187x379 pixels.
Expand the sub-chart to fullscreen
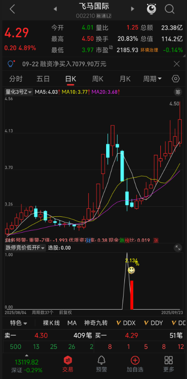click(178, 248)
